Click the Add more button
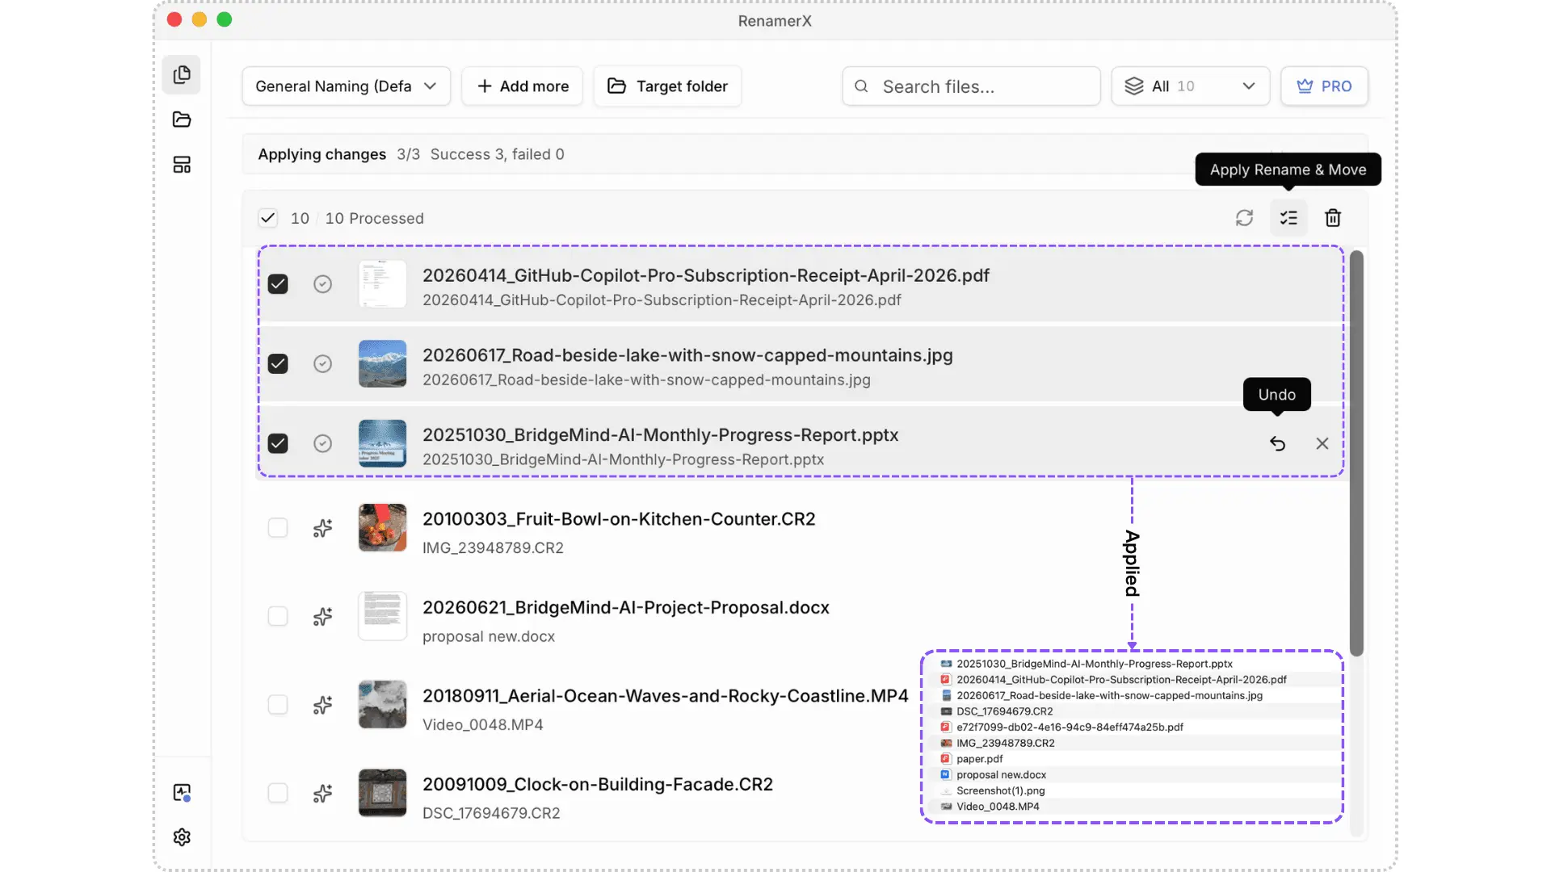This screenshot has width=1551, height=872. click(x=522, y=86)
